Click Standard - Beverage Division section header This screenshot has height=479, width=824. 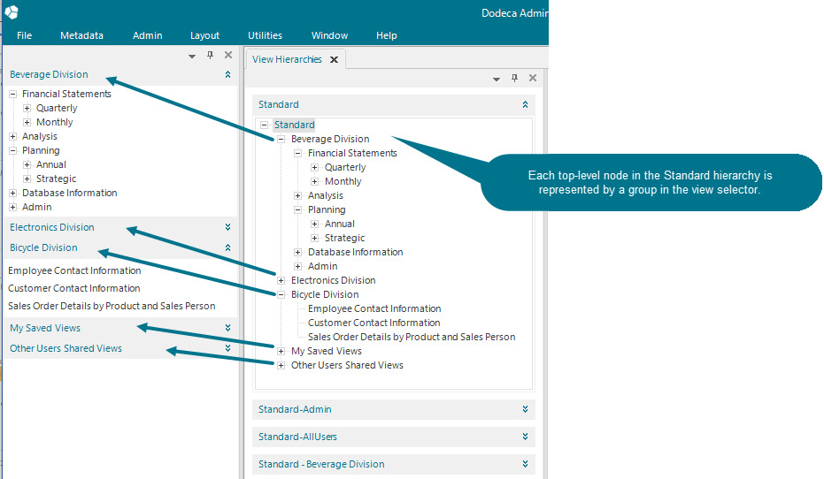pos(394,464)
